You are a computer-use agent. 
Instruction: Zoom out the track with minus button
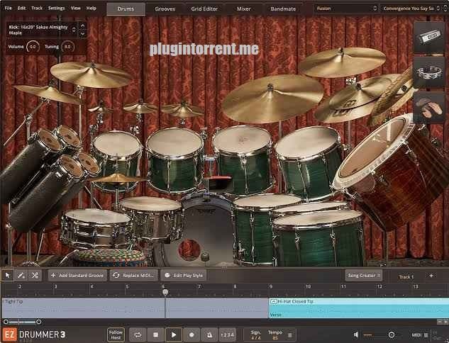(x=440, y=322)
